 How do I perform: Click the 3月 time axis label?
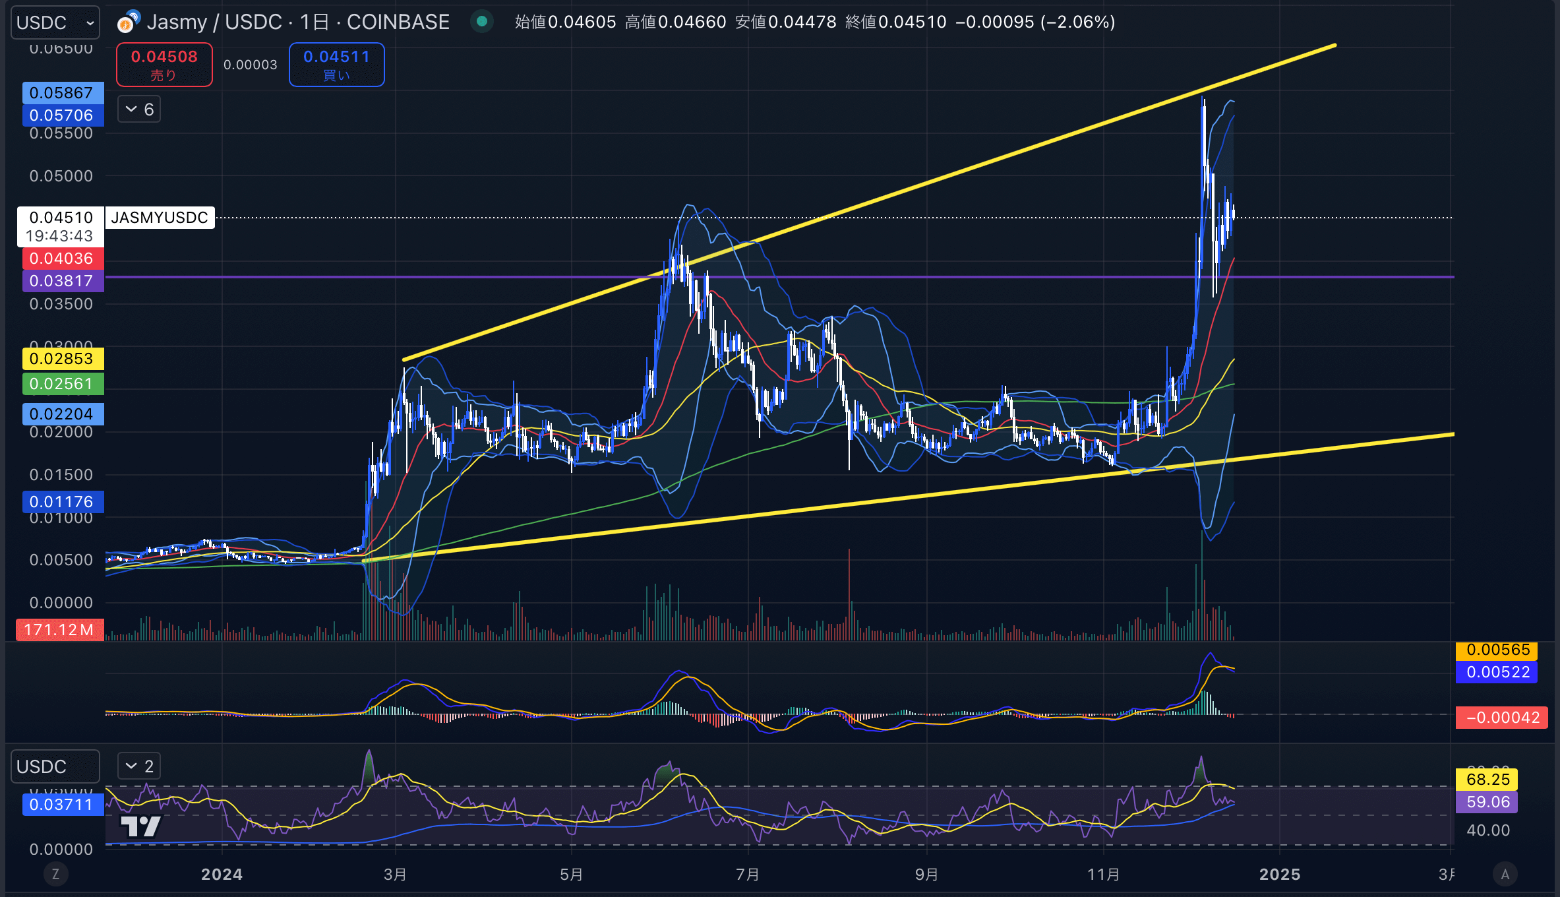click(x=395, y=875)
